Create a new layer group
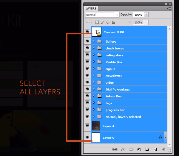The image size is (179, 156). coord(147,149)
